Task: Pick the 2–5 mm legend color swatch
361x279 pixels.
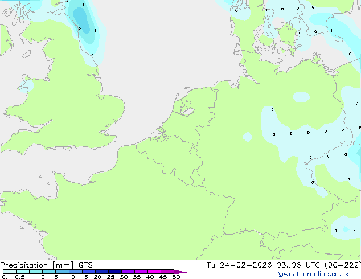Action: click(49, 272)
